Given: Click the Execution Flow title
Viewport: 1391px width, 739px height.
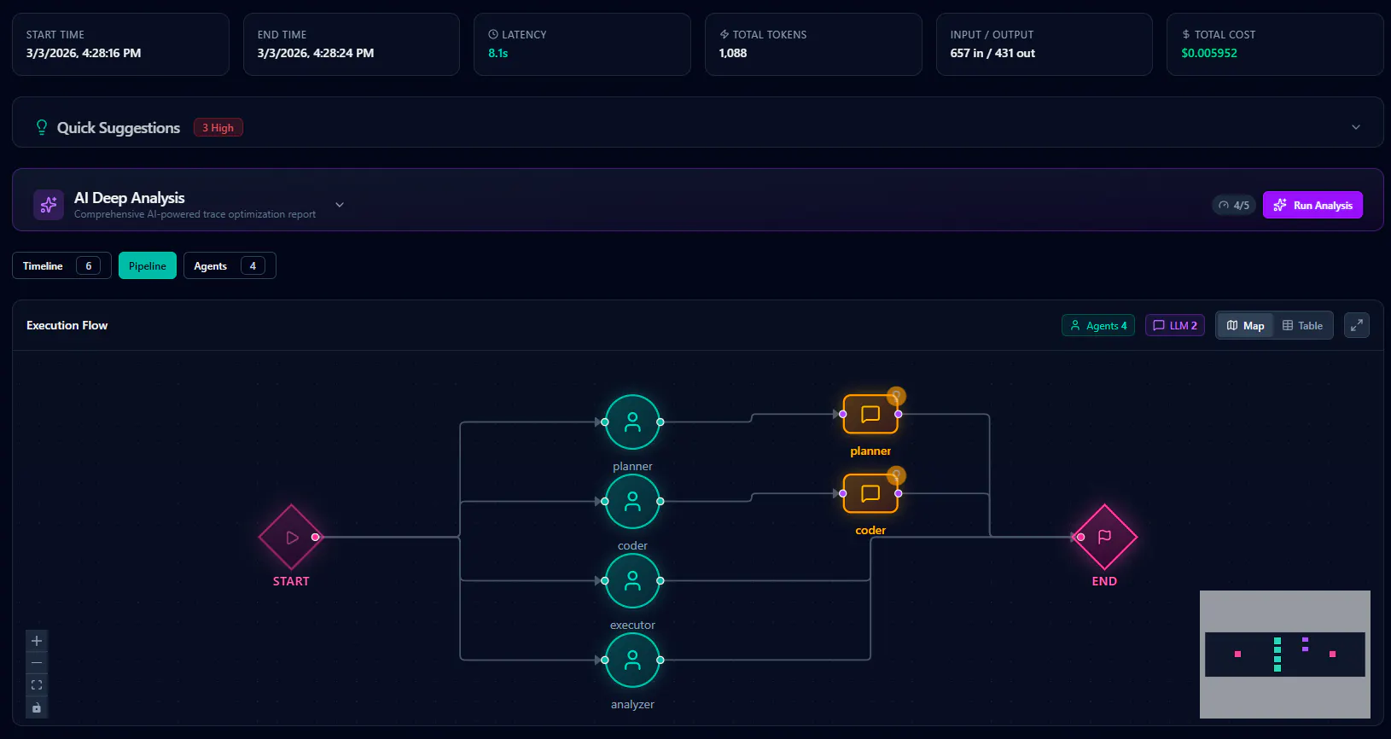Looking at the screenshot, I should 67,325.
